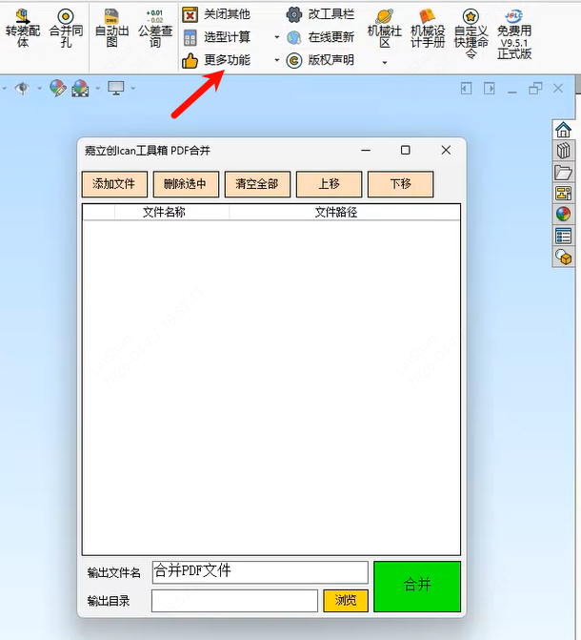Open the Design Library books icon
The width and height of the screenshot is (581, 640).
coord(563,152)
